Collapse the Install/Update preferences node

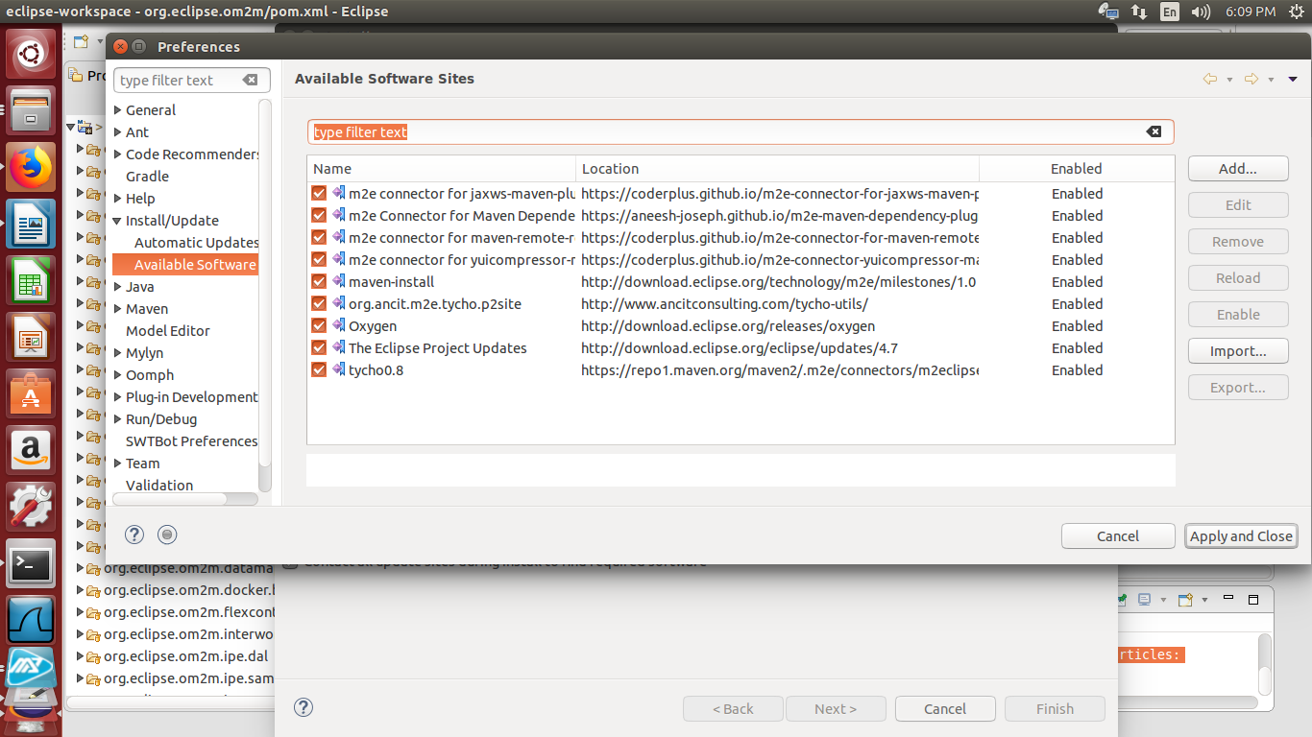click(x=118, y=221)
